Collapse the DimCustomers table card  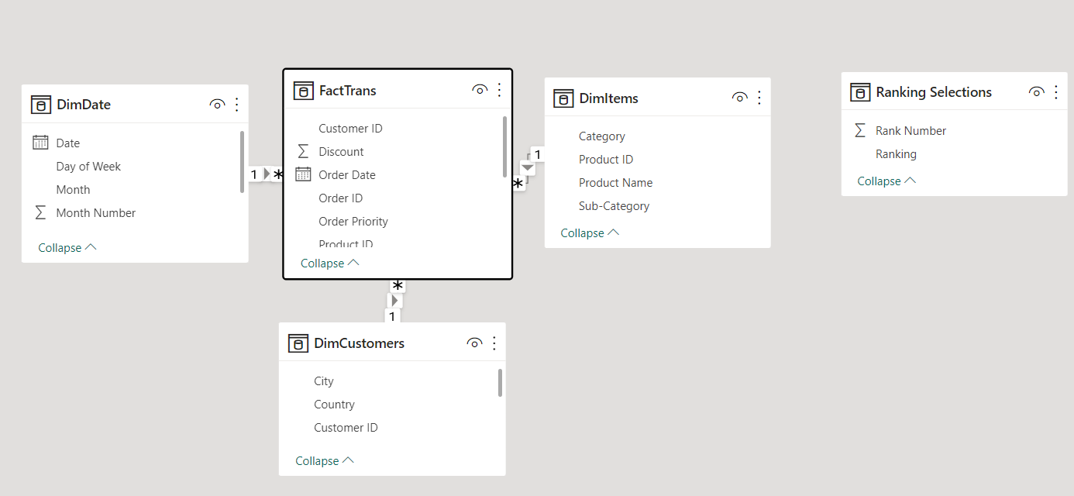[x=325, y=461]
